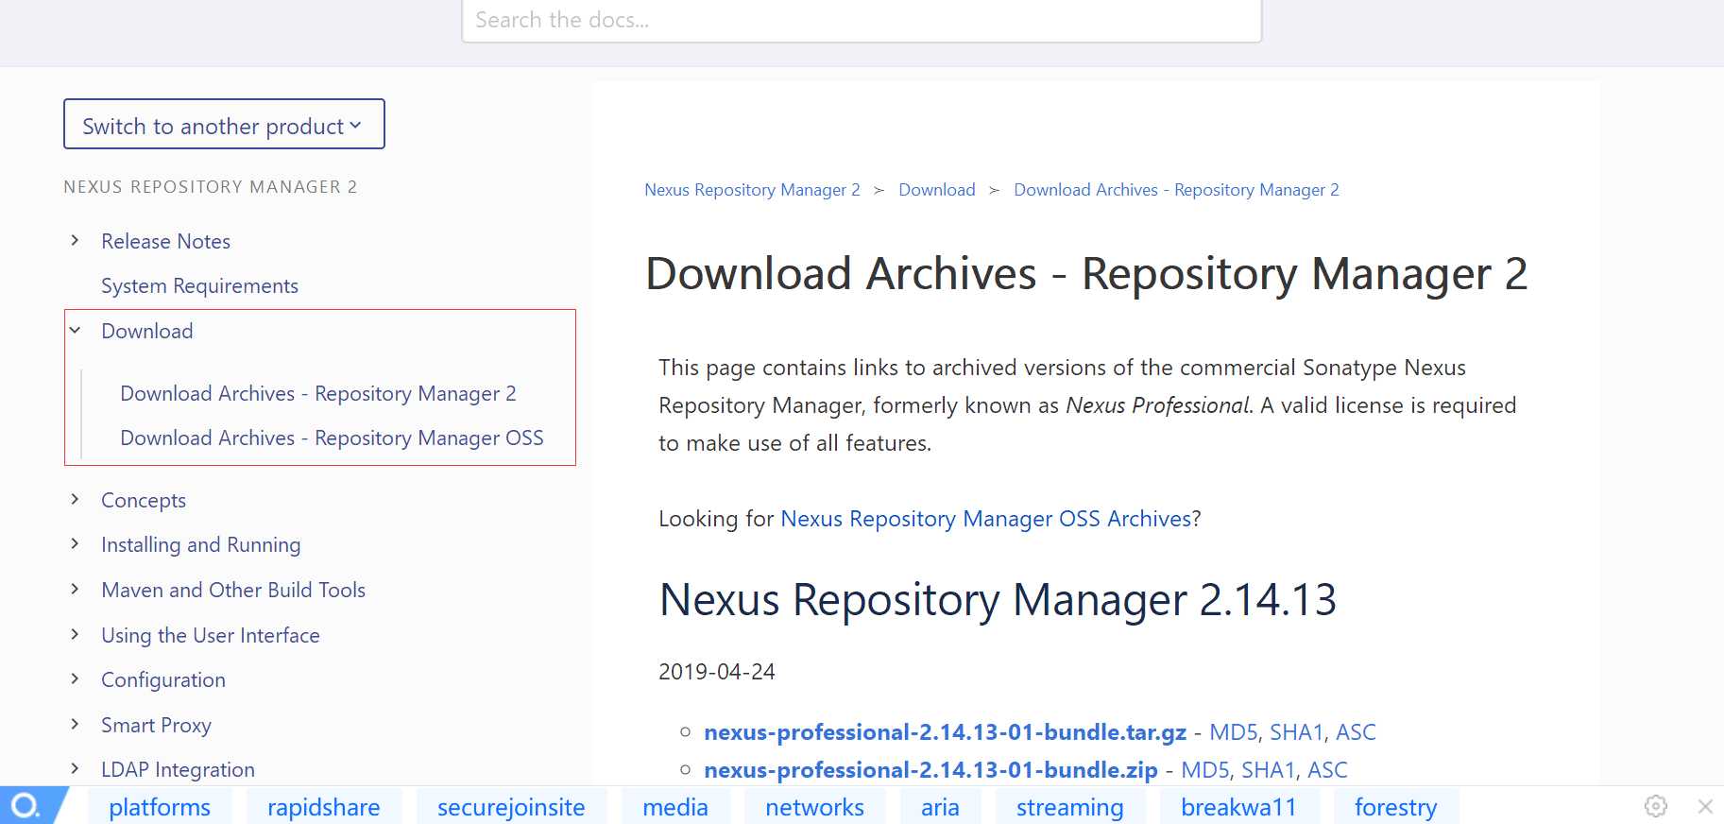Go to Download breadcrumb link
Screen dimensions: 1724x824
937,190
